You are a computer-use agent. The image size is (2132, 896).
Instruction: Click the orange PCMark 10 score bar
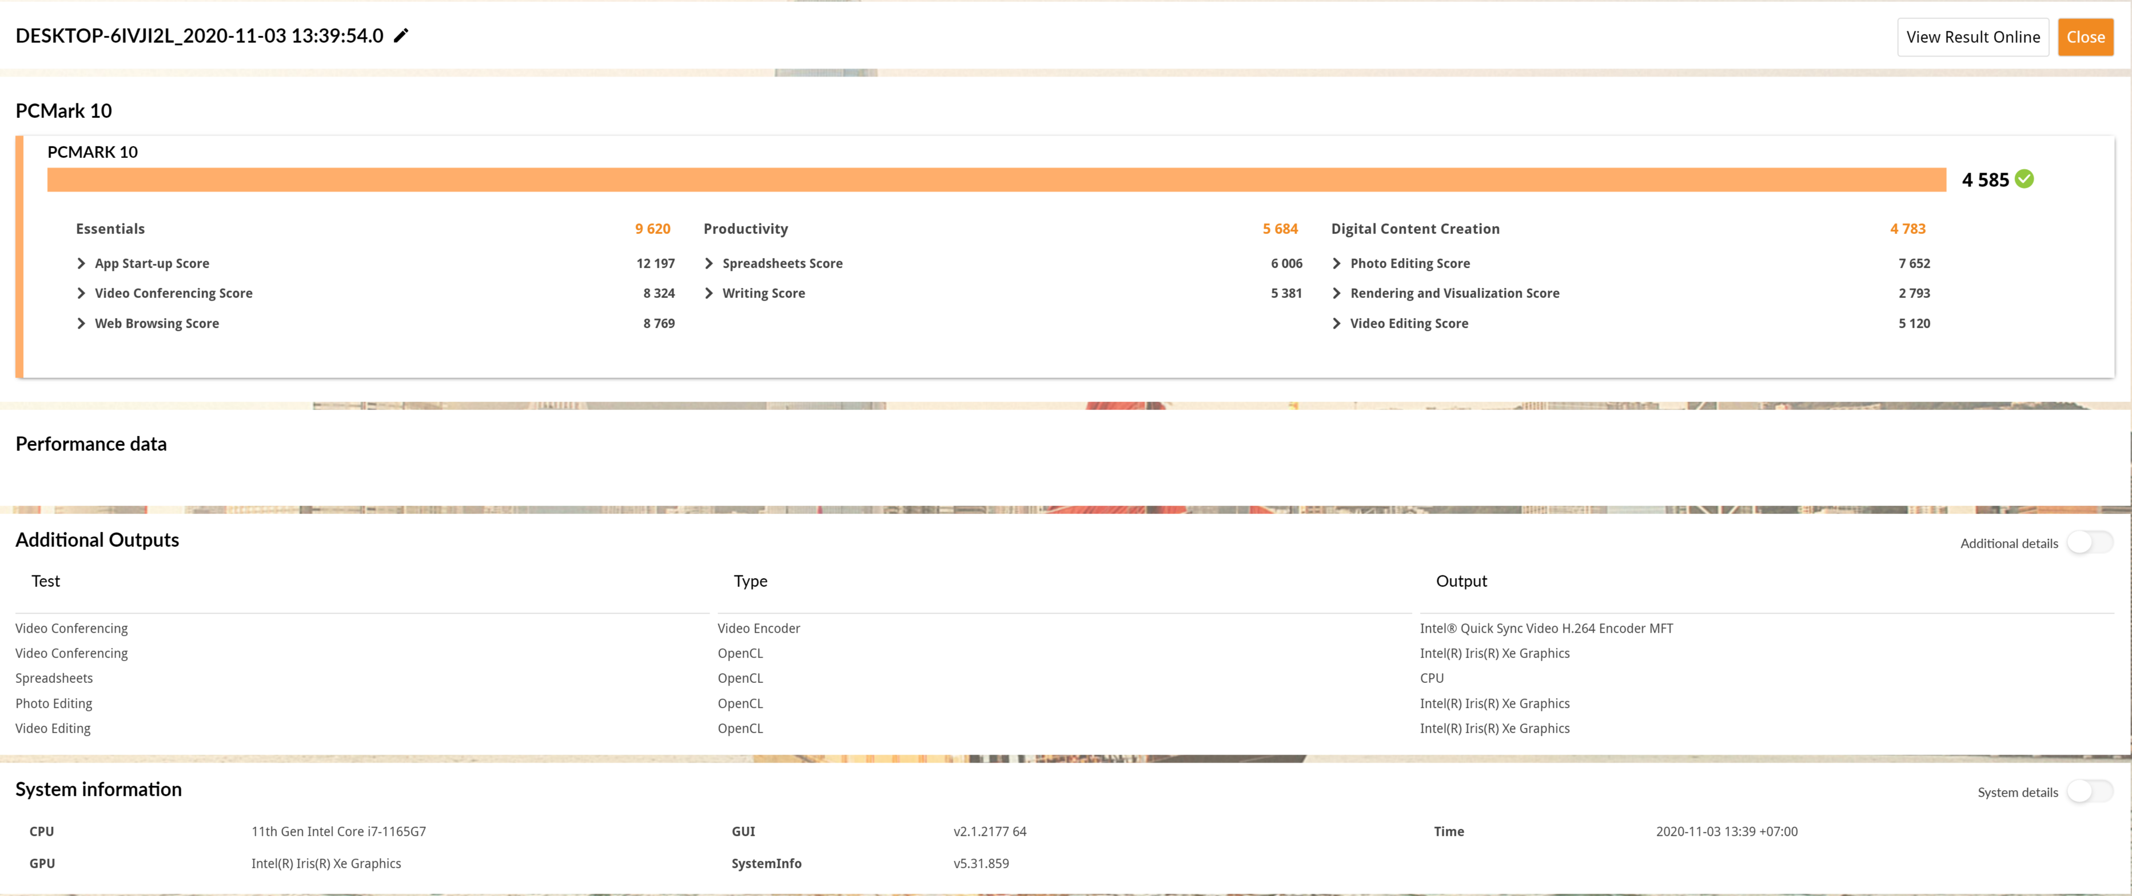(x=997, y=179)
